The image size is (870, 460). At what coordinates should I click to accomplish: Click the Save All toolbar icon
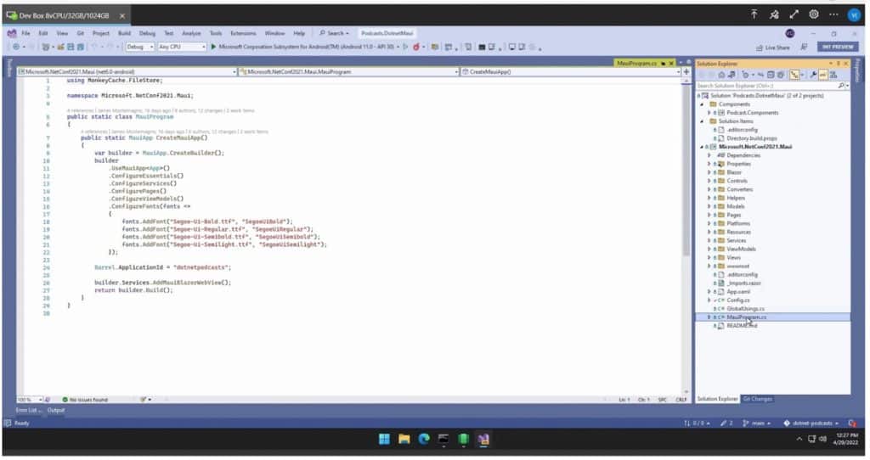point(81,48)
